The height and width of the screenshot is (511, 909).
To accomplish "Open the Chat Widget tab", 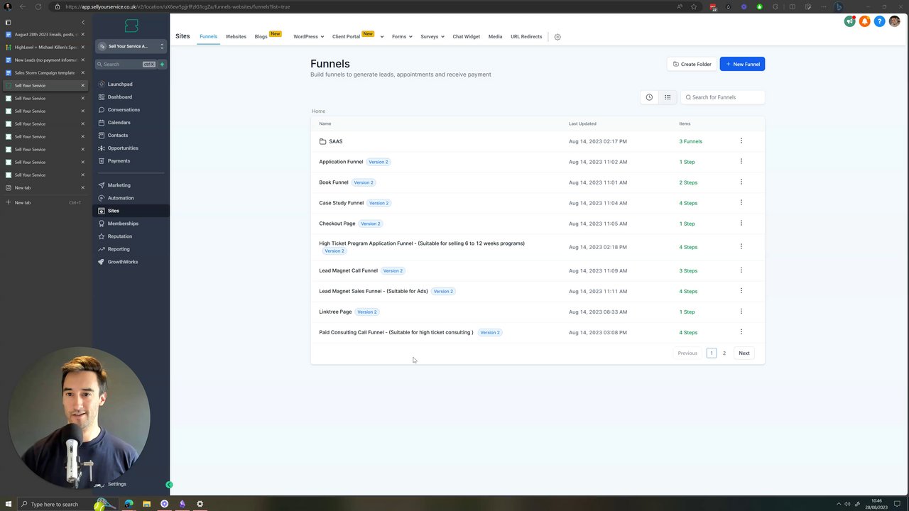I will point(467,36).
